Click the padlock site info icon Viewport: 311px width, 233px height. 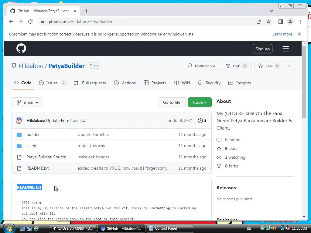tap(42, 22)
